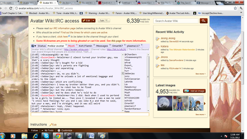Open 'our IRC information page' link

tap(63, 28)
